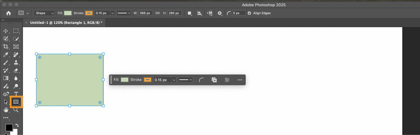The height and width of the screenshot is (135, 420).
Task: Select the Zoom magnifier tool
Action: (x=16, y=110)
